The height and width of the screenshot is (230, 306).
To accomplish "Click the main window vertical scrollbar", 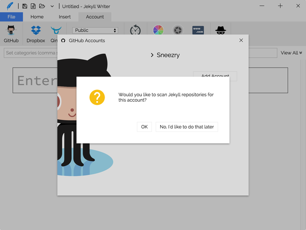I will point(303,145).
